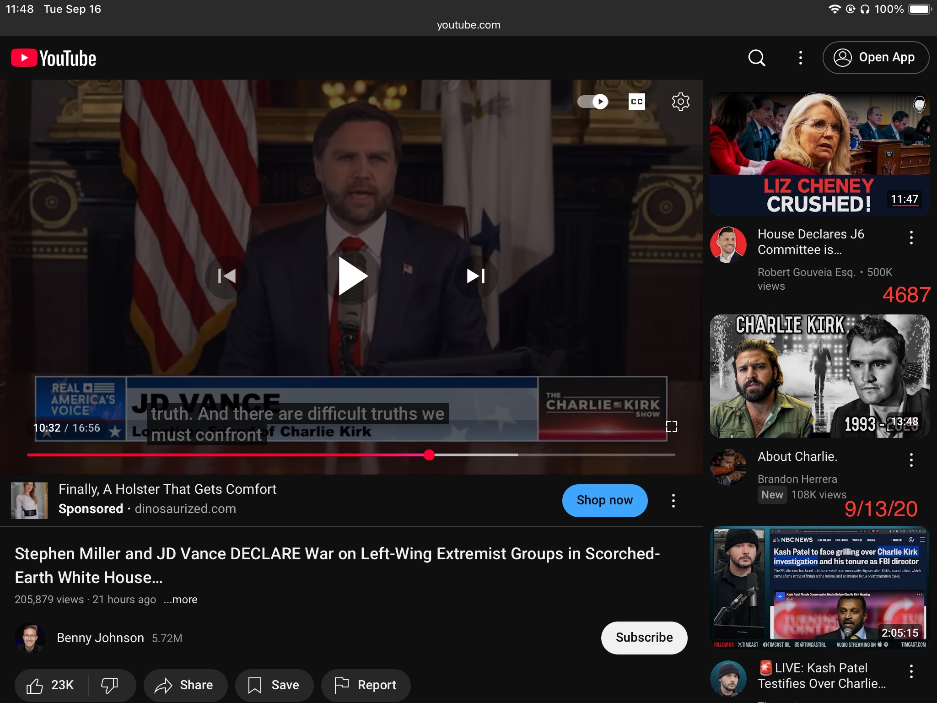937x703 pixels.
Task: Open Brandon Herrera channel avatar
Action: pyautogui.click(x=728, y=467)
